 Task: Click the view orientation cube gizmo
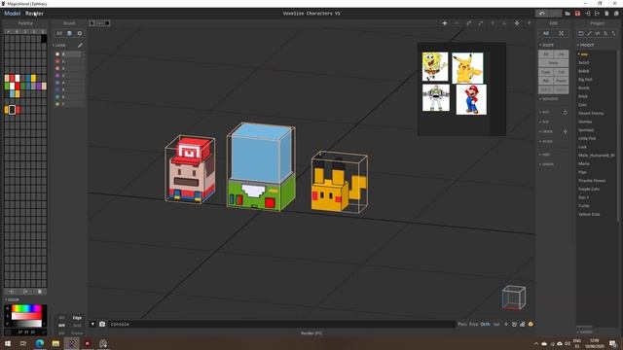[x=513, y=297]
